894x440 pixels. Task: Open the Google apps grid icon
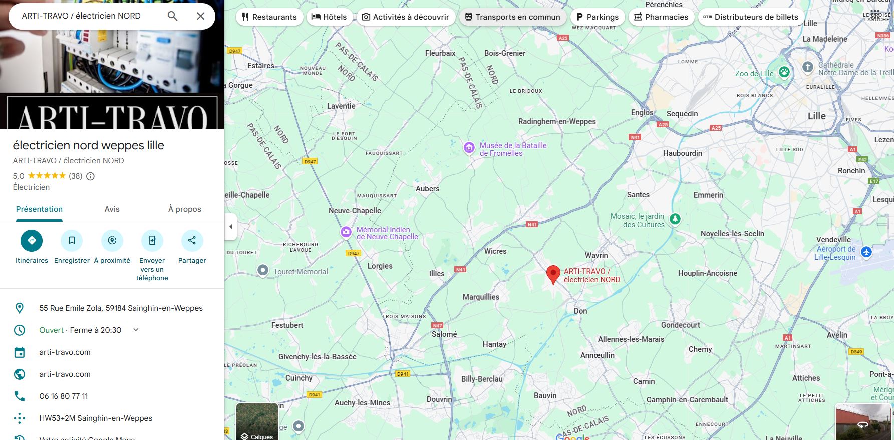point(875,14)
